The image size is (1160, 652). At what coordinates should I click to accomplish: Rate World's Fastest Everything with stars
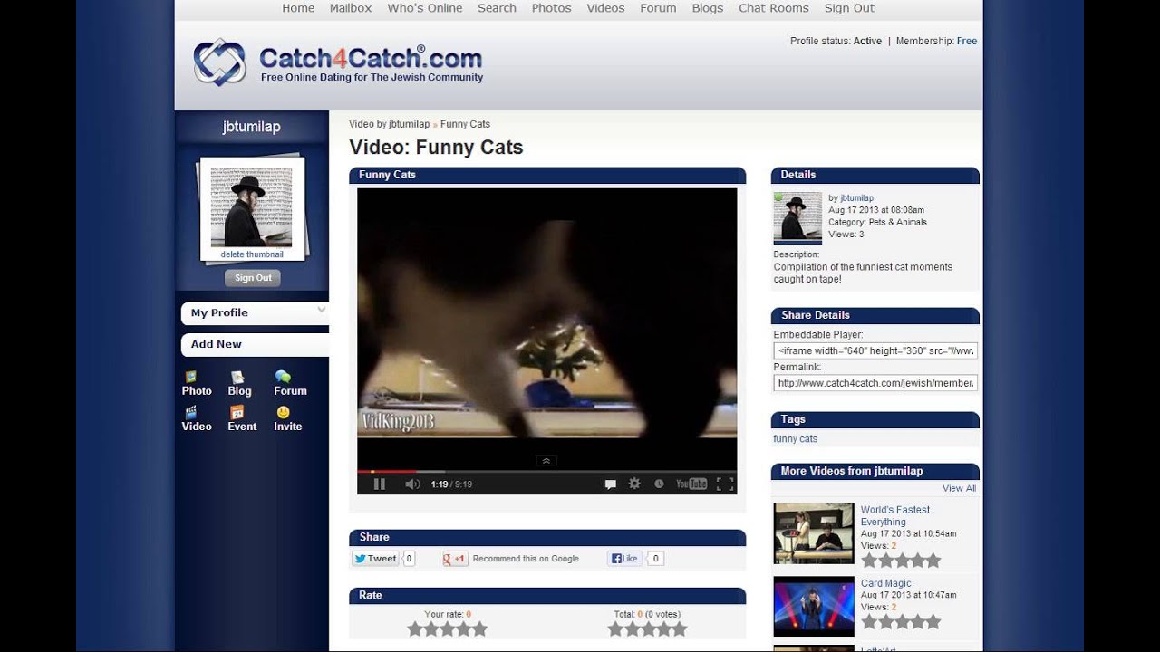[x=901, y=561]
